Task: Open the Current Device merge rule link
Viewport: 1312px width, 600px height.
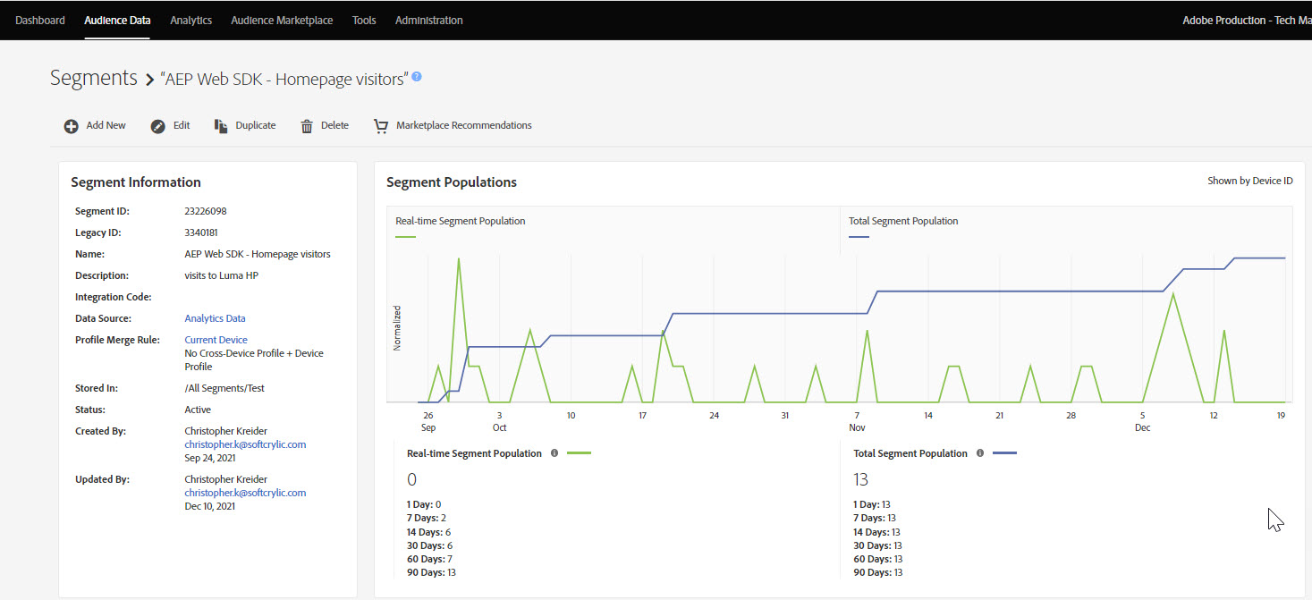Action: [216, 340]
